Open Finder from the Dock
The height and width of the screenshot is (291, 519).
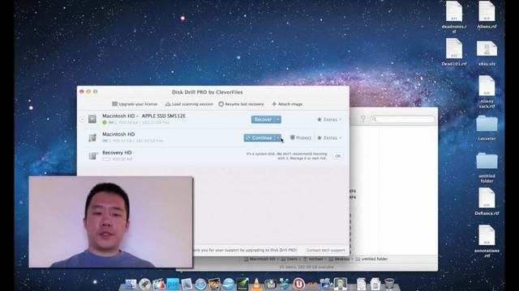click(131, 284)
